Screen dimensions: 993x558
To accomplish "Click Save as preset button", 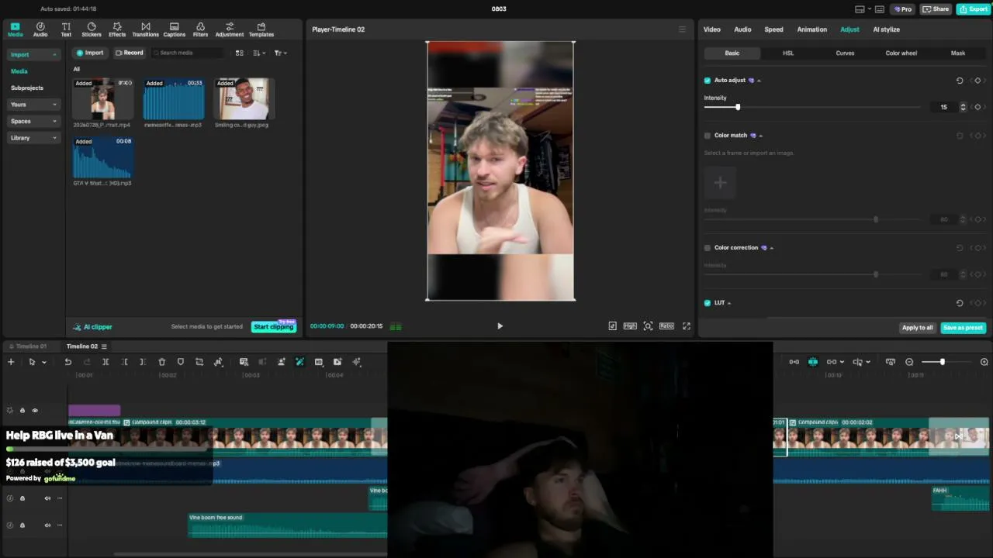I will pos(963,328).
